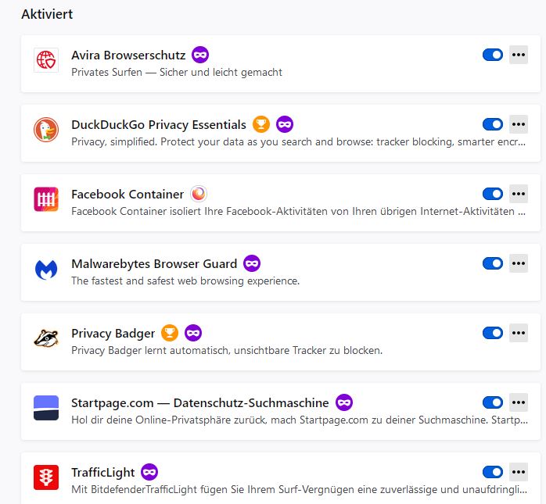Screen dimensions: 546x504
Task: Click the Privacy Badger badger icon
Action: point(46,338)
